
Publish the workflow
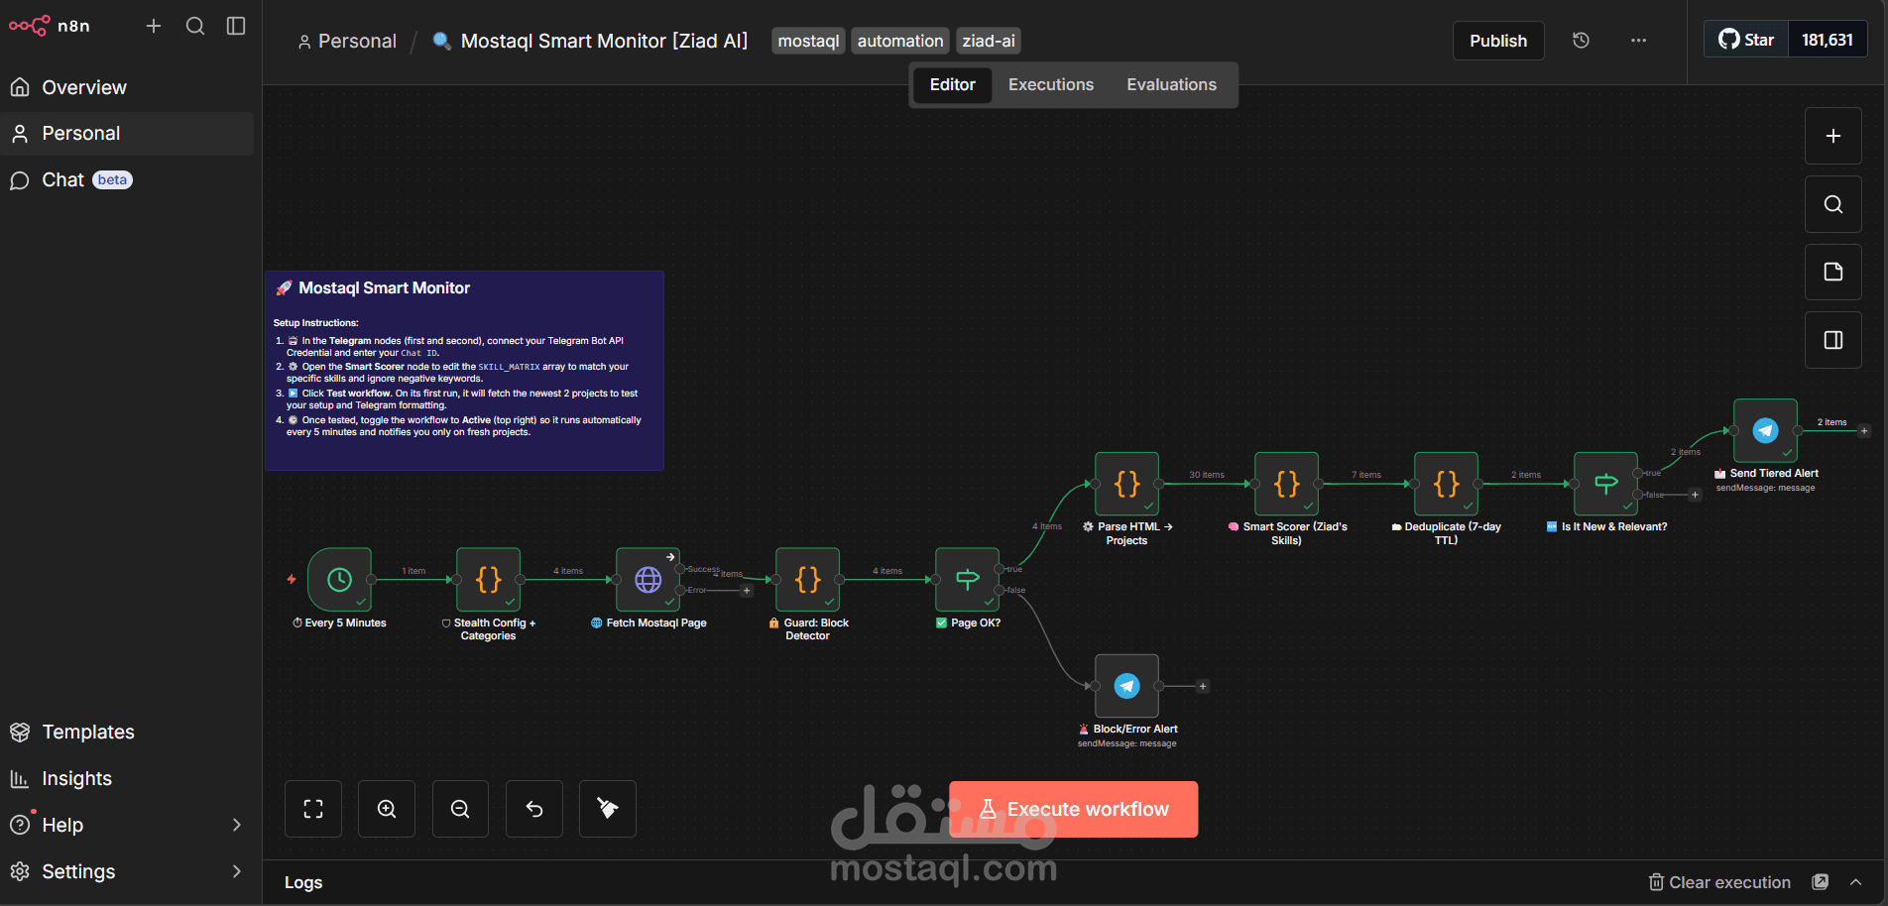click(x=1498, y=41)
